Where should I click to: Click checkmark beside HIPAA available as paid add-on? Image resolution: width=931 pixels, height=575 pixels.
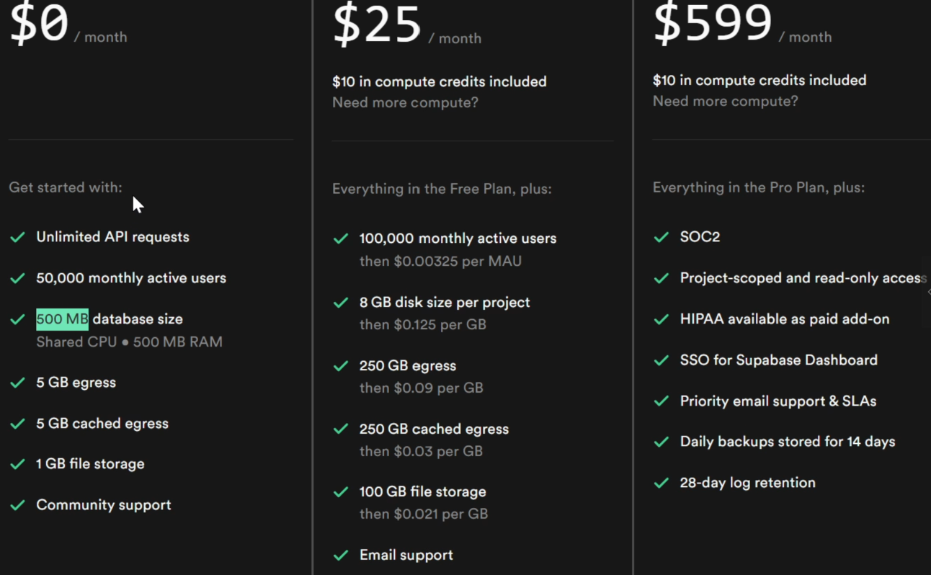point(661,319)
